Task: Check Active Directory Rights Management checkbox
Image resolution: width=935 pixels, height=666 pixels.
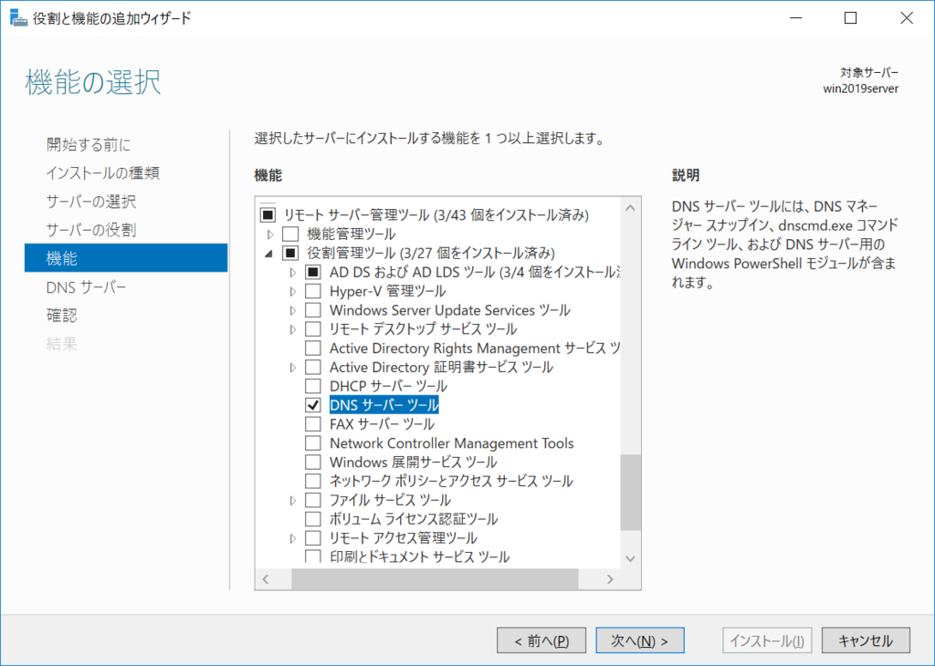Action: pos(313,348)
